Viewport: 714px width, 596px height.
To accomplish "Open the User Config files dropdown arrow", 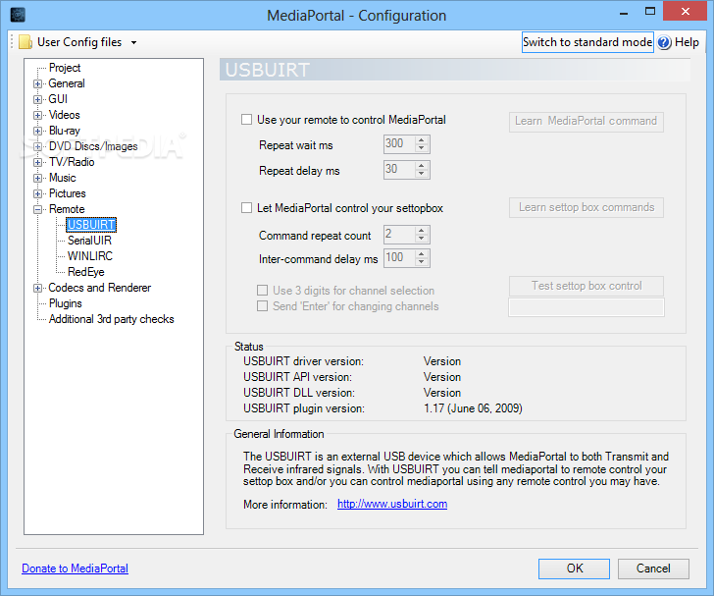I will [133, 42].
